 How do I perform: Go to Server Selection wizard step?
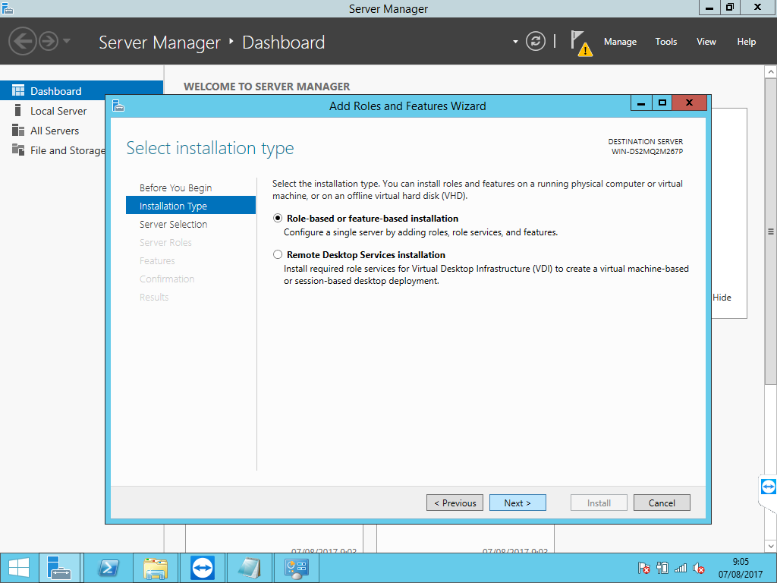[x=174, y=224]
